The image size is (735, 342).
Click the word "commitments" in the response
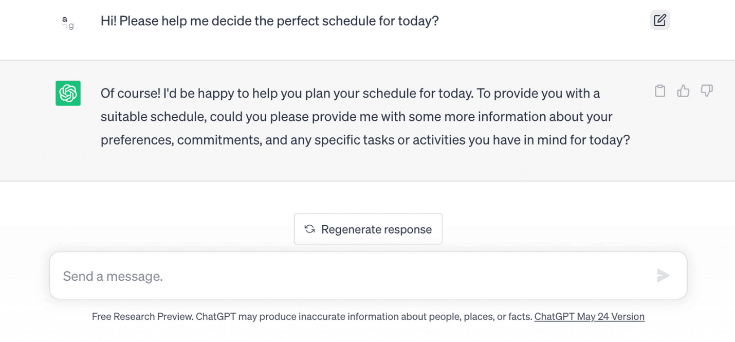click(x=219, y=140)
